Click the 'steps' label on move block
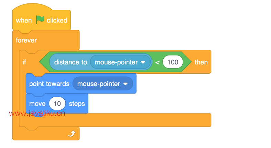This screenshot has height=148, width=271. pos(77,104)
